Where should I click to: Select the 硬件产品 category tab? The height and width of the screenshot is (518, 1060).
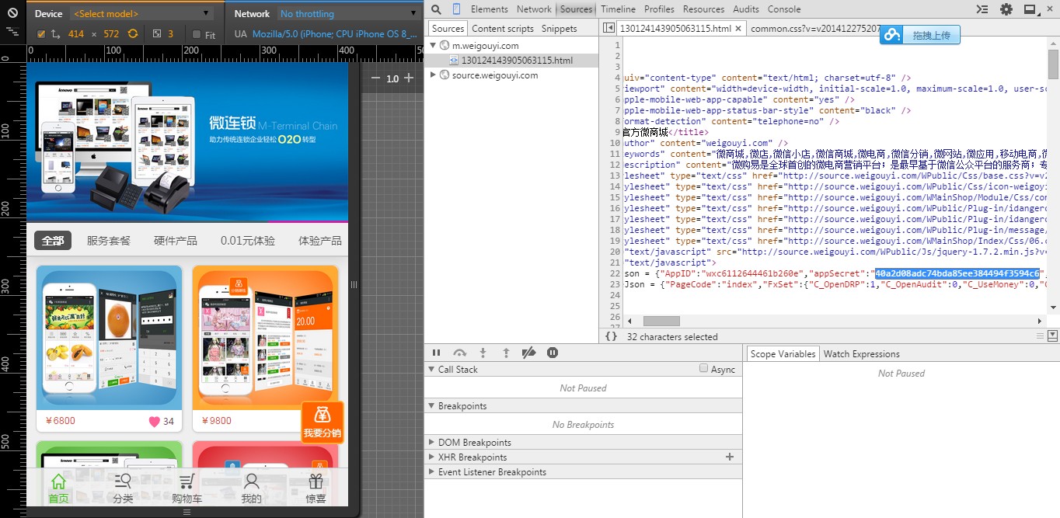(x=176, y=241)
